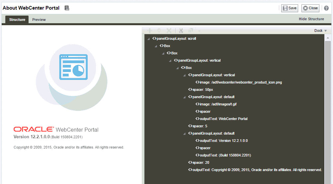The image size is (333, 184).
Task: Click tag icon of spacer: 20
Action: (190, 162)
